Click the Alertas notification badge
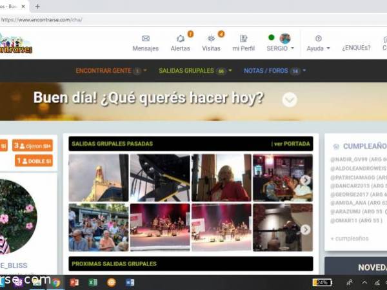 (190, 34)
